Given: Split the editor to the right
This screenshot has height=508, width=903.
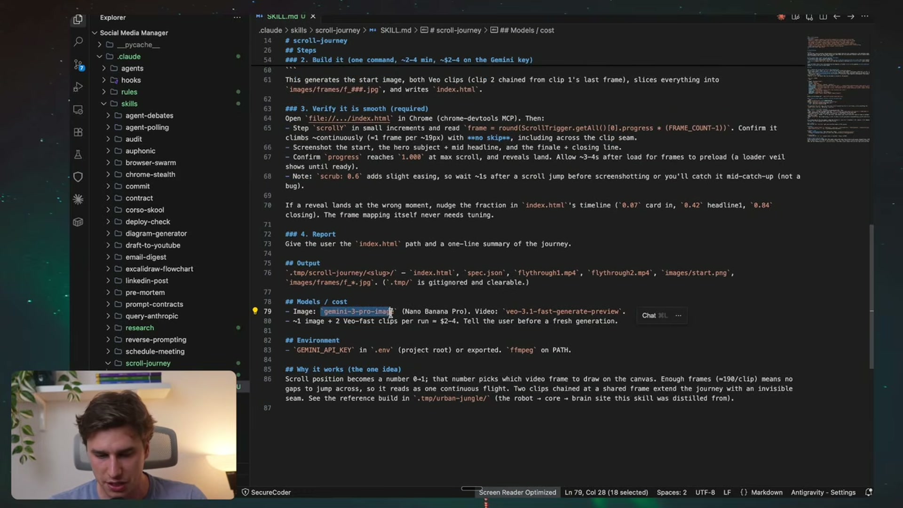Looking at the screenshot, I should pyautogui.click(x=823, y=17).
